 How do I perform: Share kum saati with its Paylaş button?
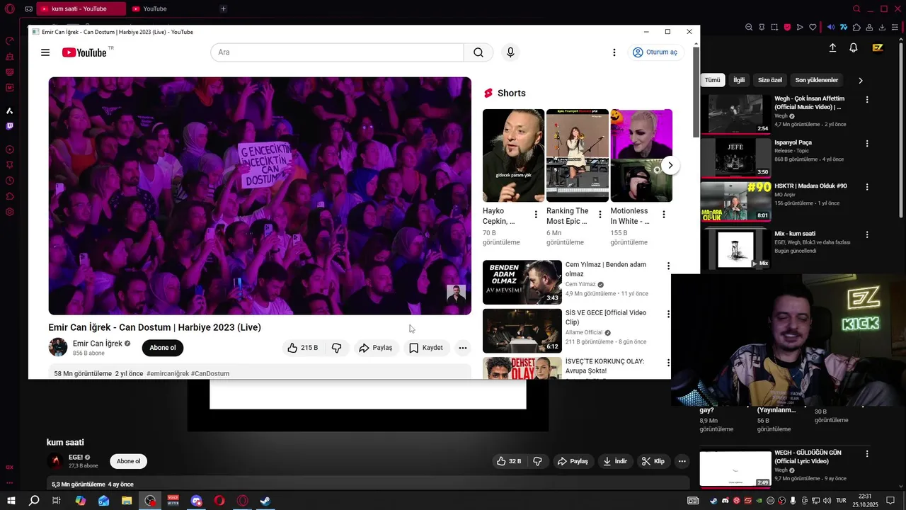pyautogui.click(x=573, y=461)
